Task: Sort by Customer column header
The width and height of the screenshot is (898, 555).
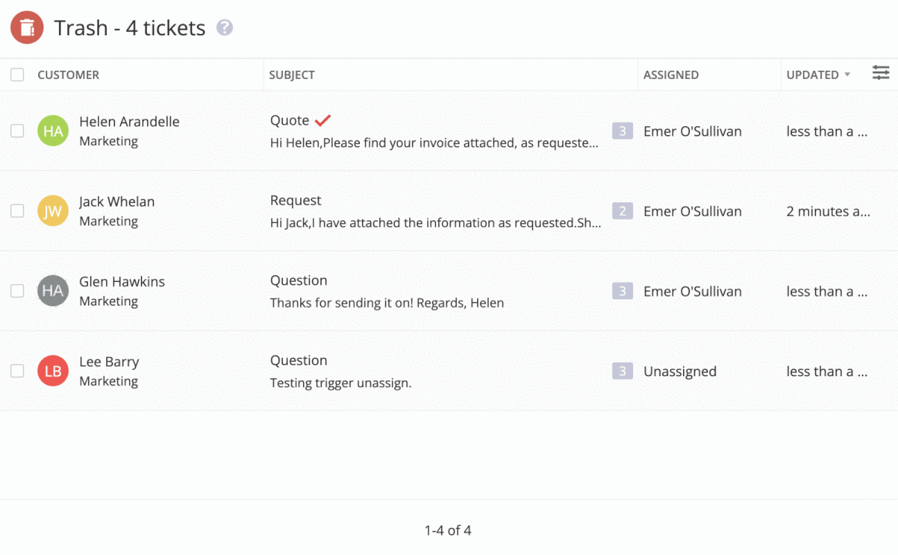Action: 68,75
